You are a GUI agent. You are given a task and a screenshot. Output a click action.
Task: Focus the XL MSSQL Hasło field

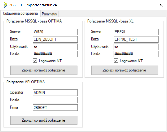coord(136,54)
